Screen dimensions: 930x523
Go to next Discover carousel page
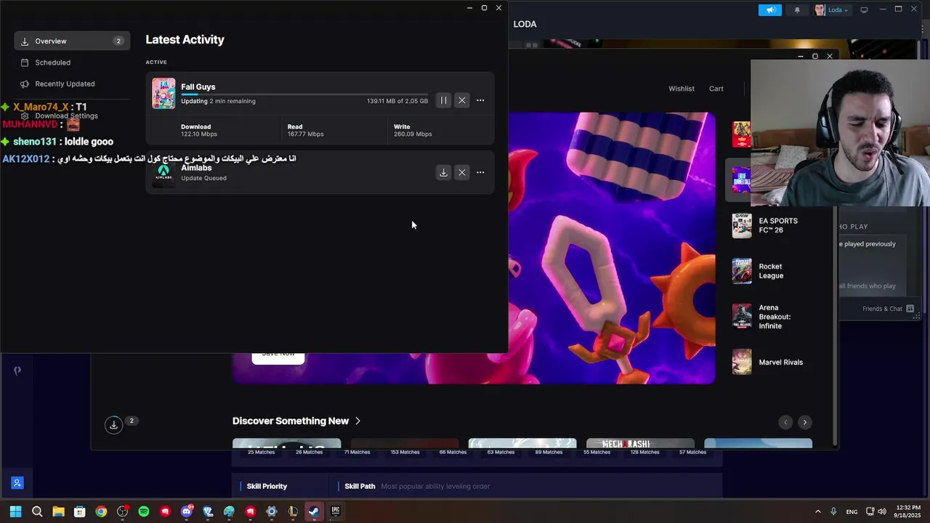click(804, 422)
